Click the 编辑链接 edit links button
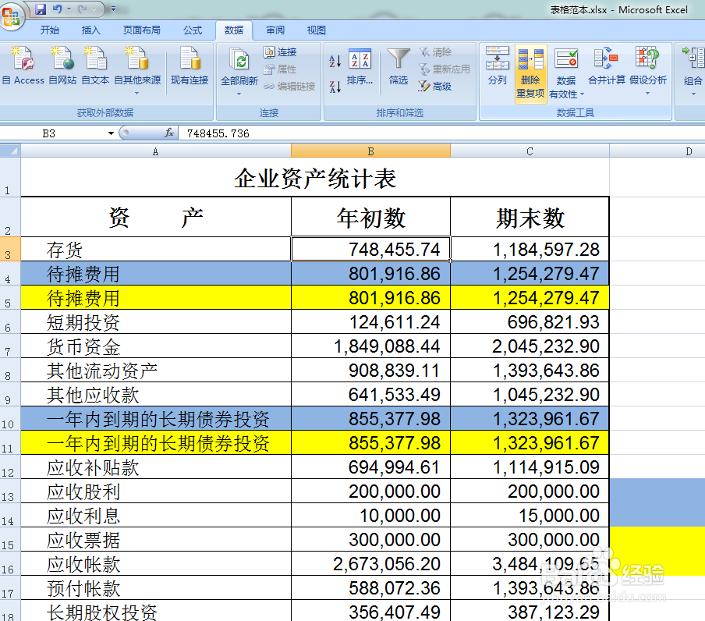 289,87
